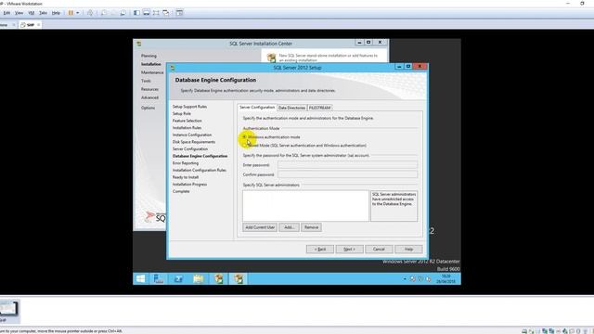This screenshot has width=594, height=334.
Task: Proceed with the Next > button
Action: (349, 250)
